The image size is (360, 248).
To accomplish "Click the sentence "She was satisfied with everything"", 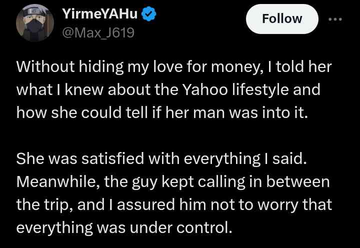I will pyautogui.click(x=159, y=159).
